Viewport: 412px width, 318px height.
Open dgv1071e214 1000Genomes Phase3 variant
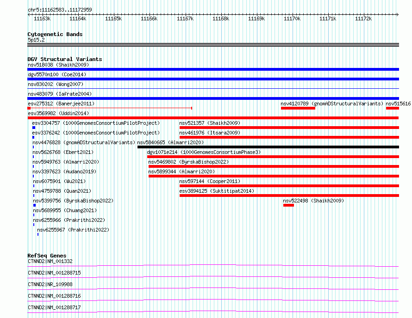(204, 152)
